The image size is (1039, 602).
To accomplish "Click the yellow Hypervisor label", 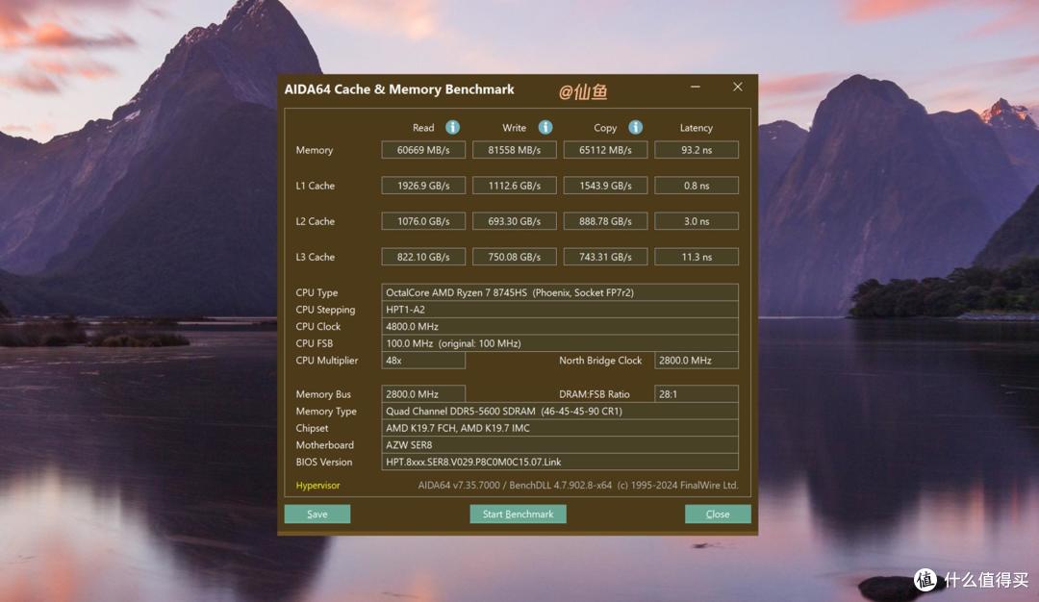I will click(318, 486).
